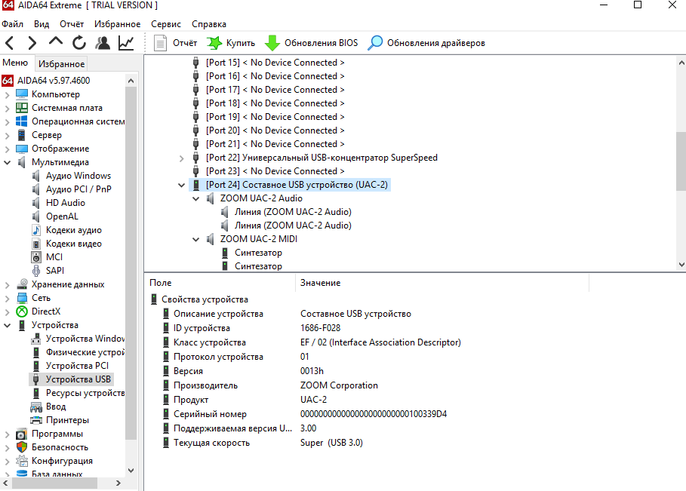Open the Справка menu
Image resolution: width=686 pixels, height=491 pixels.
point(209,24)
